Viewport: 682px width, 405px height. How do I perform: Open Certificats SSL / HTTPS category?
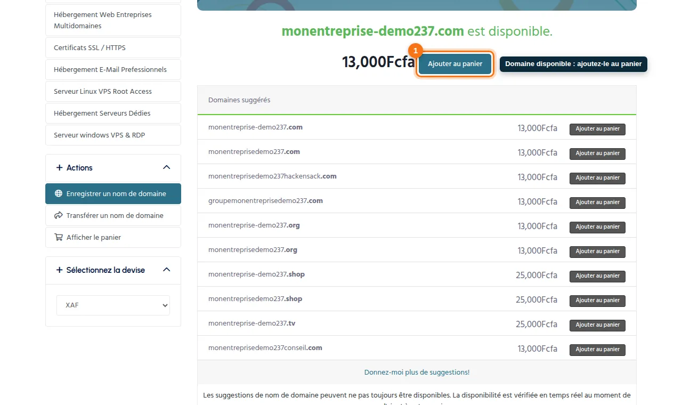click(113, 48)
